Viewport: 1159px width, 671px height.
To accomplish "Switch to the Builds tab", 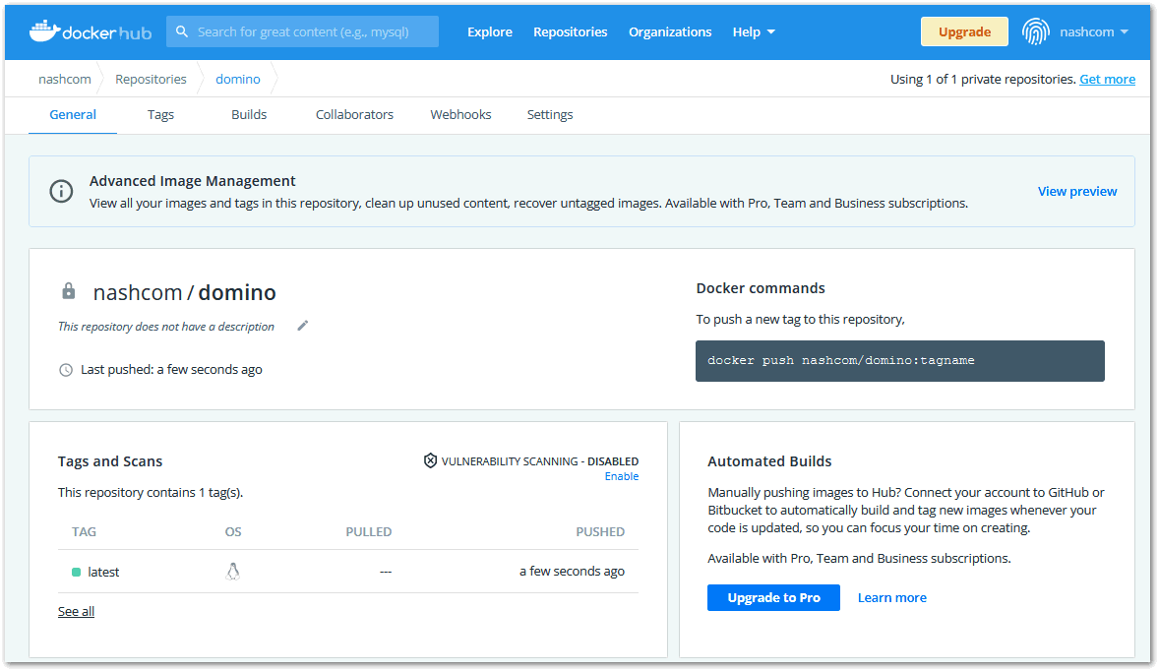I will click(x=248, y=114).
